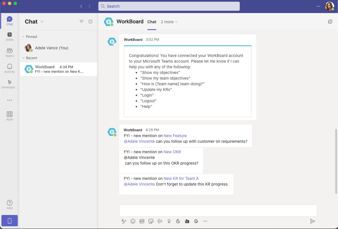The image size is (338, 229).
Task: Select the Chat tab in WorkBoard
Action: tap(152, 22)
